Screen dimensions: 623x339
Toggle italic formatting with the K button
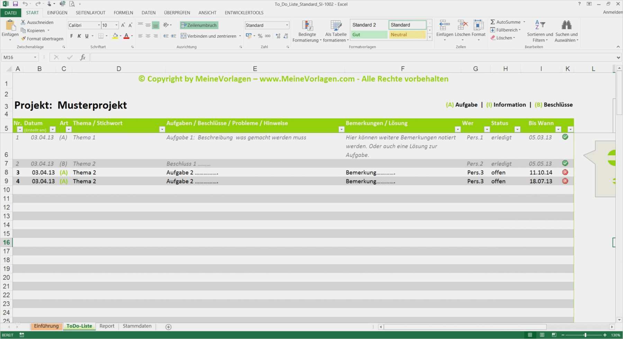click(x=79, y=36)
